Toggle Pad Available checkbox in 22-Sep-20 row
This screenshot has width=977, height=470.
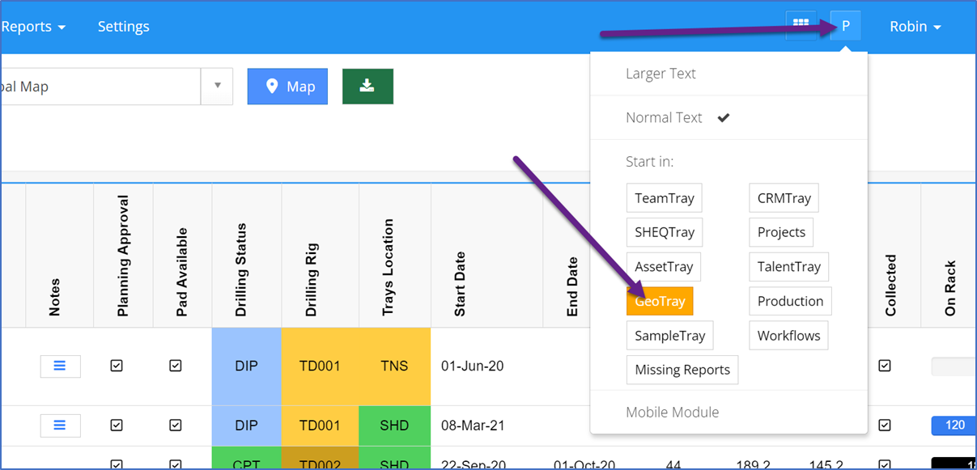(x=176, y=464)
